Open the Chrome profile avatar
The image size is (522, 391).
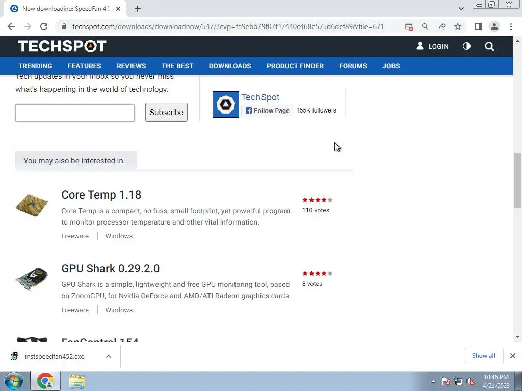tap(494, 26)
